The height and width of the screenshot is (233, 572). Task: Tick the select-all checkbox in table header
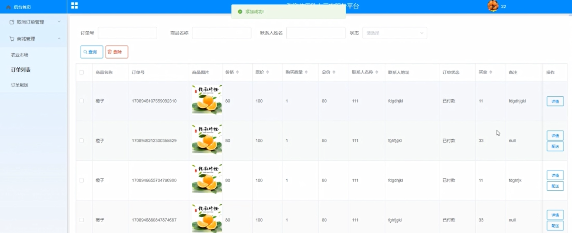[x=82, y=72]
